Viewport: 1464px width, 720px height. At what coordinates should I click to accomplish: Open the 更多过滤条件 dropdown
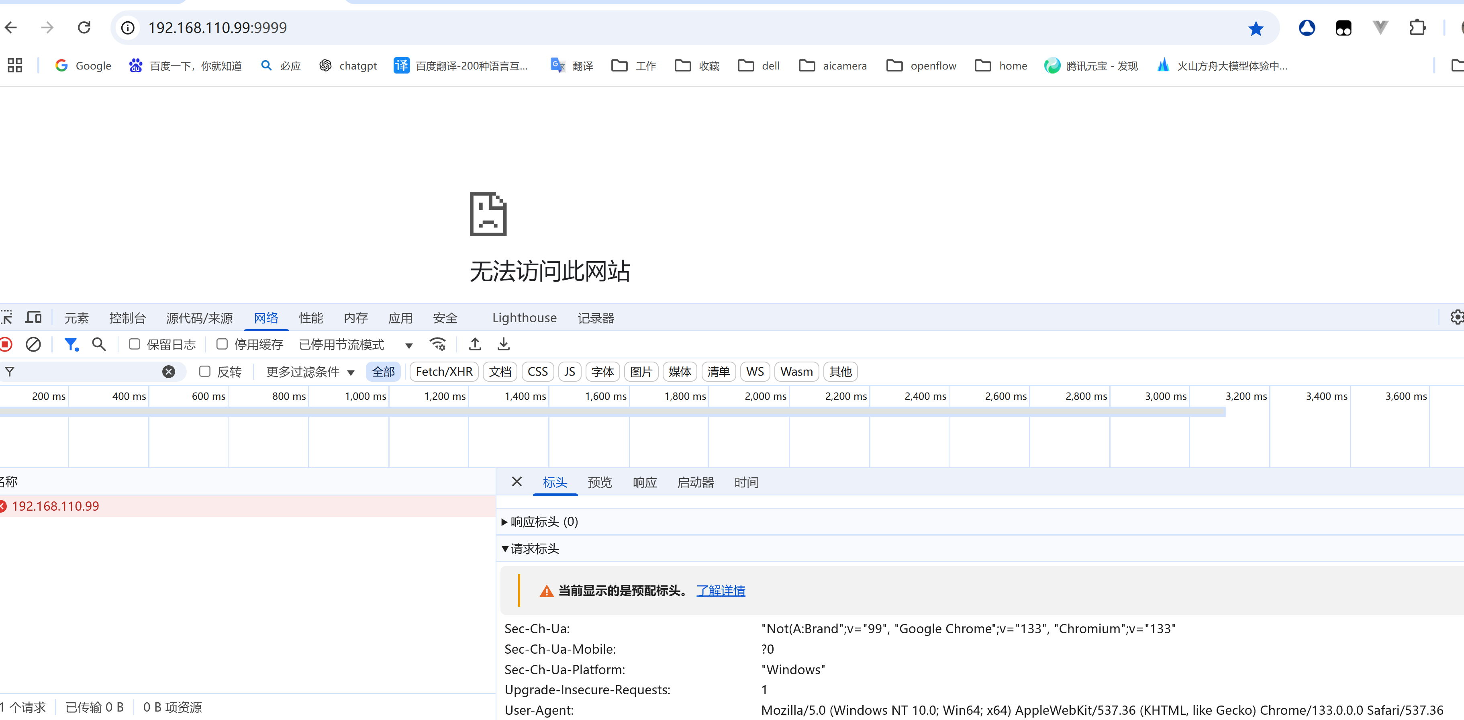310,372
